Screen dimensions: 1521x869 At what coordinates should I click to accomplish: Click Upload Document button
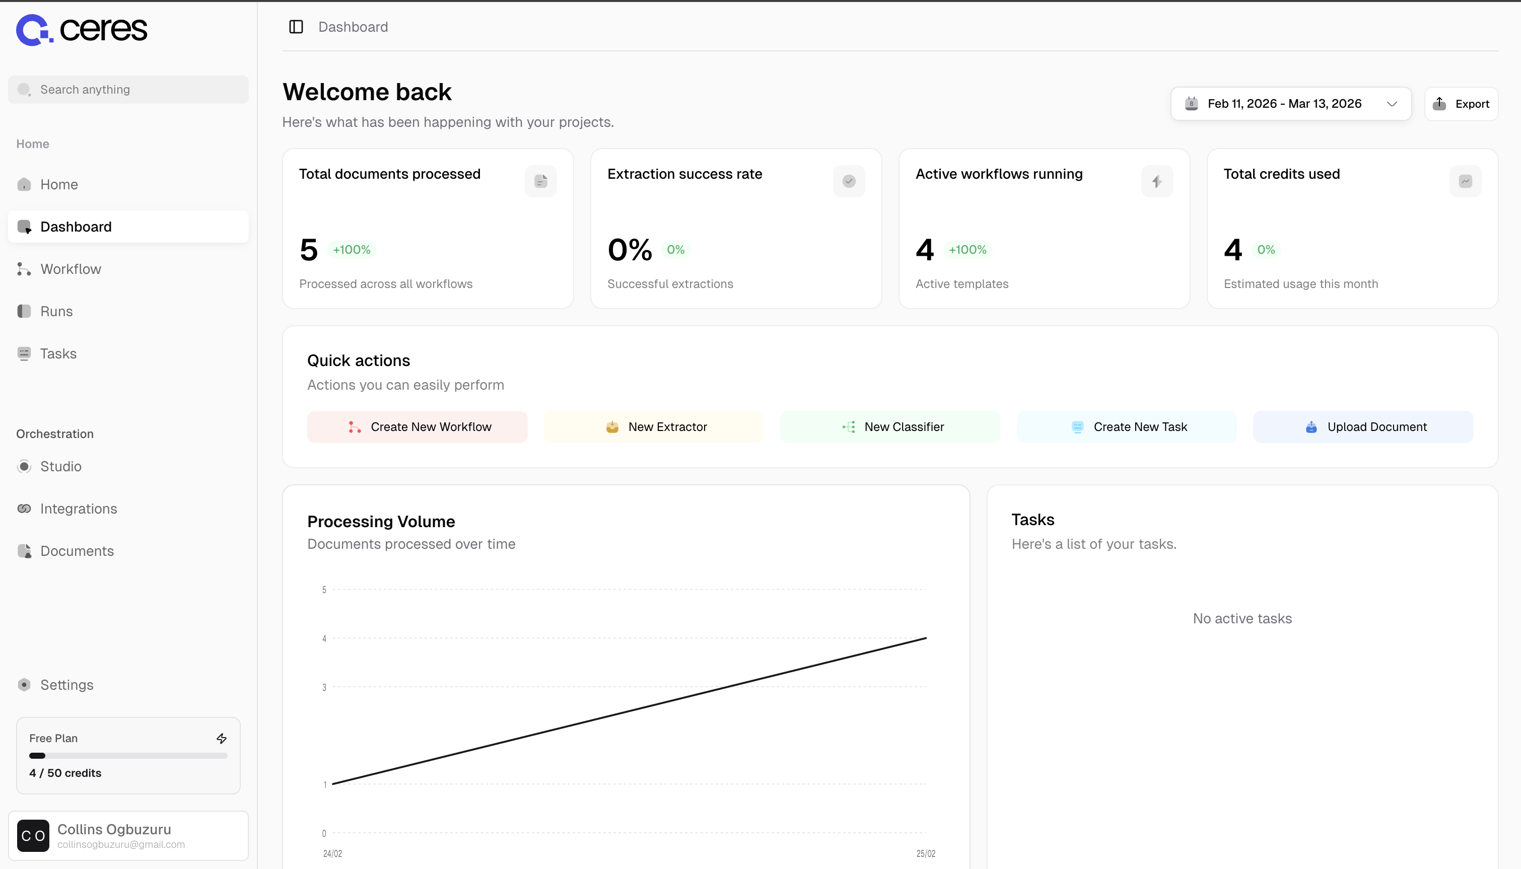click(1363, 427)
